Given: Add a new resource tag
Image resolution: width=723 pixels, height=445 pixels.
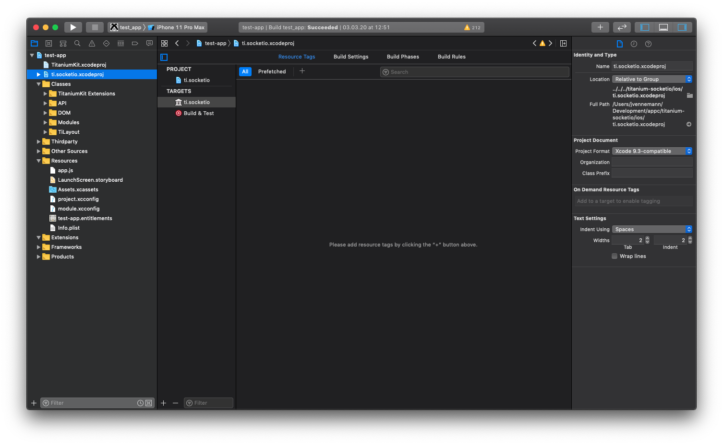Looking at the screenshot, I should click(x=302, y=71).
